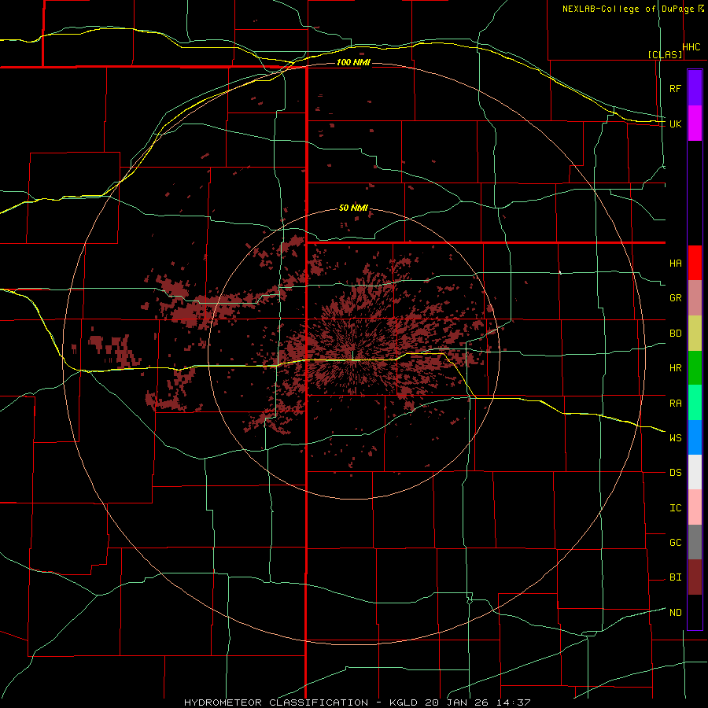Image resolution: width=708 pixels, height=708 pixels.
Task: Click the BD legend label
Action: [x=675, y=334]
